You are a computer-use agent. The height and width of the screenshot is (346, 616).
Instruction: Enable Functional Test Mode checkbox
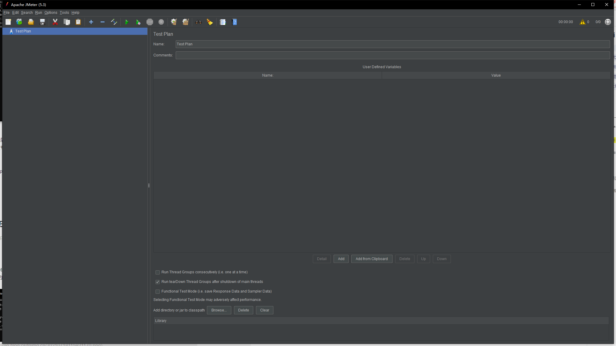pos(158,292)
